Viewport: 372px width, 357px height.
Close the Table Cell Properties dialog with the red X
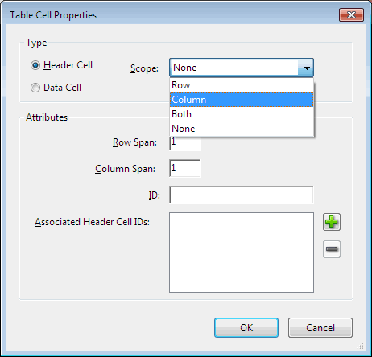(x=351, y=14)
